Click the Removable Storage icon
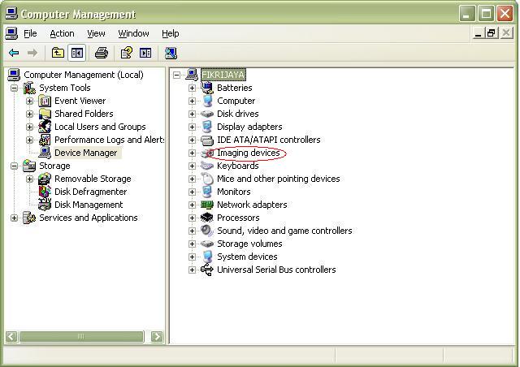520x367 pixels. pos(45,179)
